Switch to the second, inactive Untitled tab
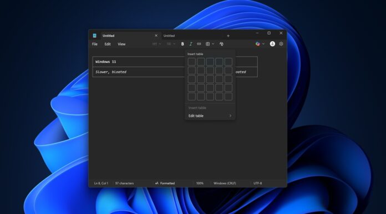 point(192,36)
